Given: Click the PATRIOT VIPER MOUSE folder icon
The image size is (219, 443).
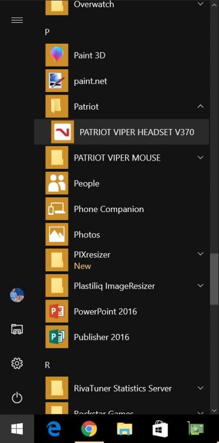Looking at the screenshot, I should pyautogui.click(x=57, y=158).
